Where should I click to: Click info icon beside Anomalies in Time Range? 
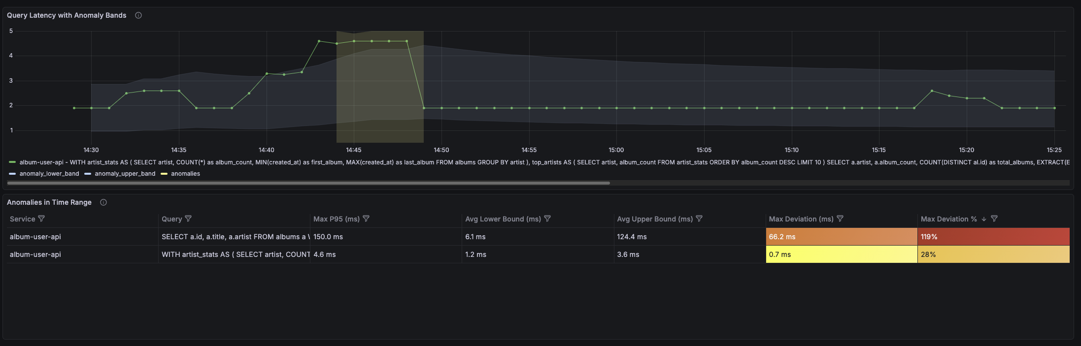(103, 202)
